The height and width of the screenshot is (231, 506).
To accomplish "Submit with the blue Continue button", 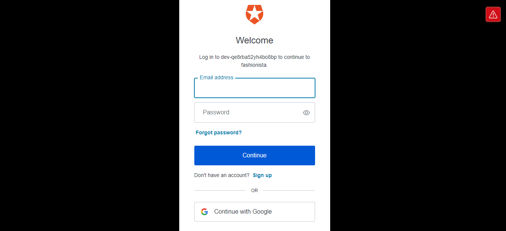I will (255, 156).
